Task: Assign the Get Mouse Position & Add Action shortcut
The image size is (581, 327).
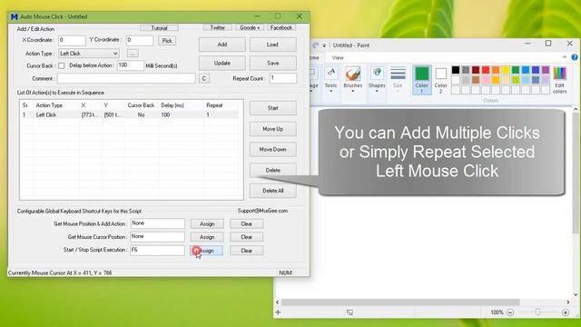Action: 207,224
